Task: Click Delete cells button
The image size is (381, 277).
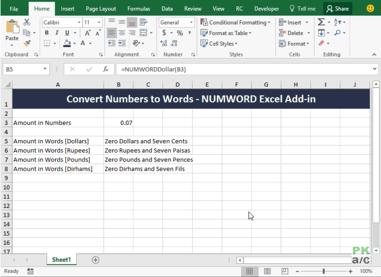Action: (x=292, y=33)
